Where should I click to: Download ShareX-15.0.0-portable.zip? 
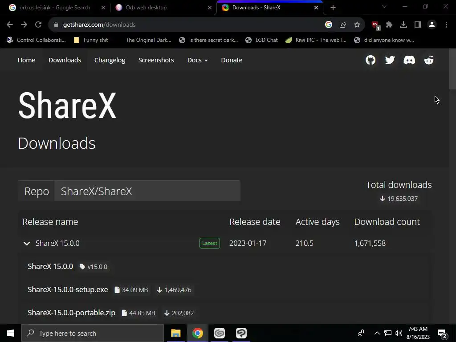pos(72,313)
